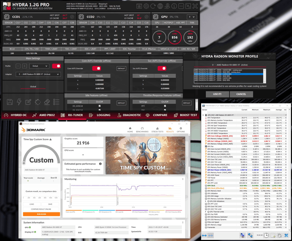The height and width of the screenshot is (241, 292).
Task: Click HWiNFO expand-columns double arrow icon
Action: (204, 236)
